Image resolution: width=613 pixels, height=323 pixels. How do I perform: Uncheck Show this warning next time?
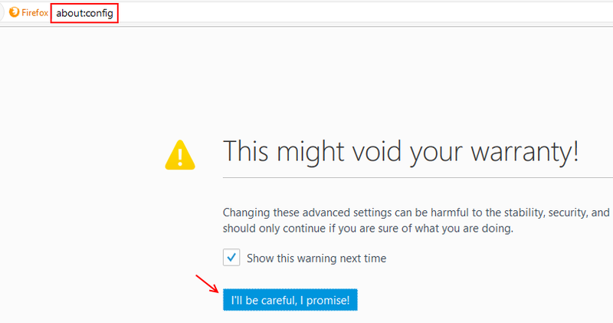pos(231,258)
